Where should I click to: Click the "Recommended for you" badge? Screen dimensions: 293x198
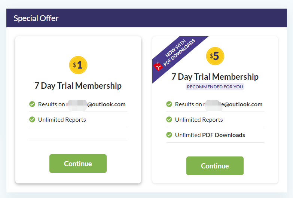pyautogui.click(x=215, y=87)
